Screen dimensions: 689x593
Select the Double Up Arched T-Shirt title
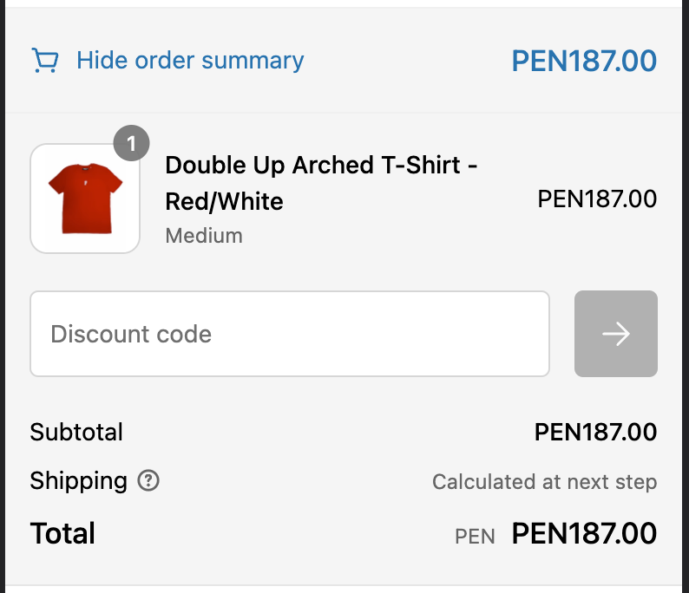[321, 165]
